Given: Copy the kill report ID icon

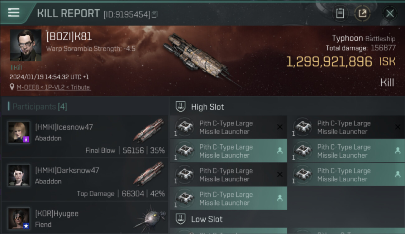Looking at the screenshot, I should 155,14.
